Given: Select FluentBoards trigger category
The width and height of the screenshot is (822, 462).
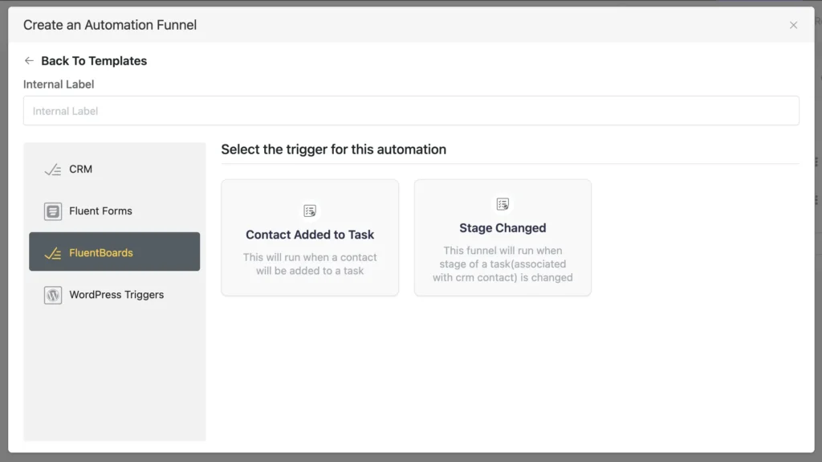Looking at the screenshot, I should (x=114, y=252).
